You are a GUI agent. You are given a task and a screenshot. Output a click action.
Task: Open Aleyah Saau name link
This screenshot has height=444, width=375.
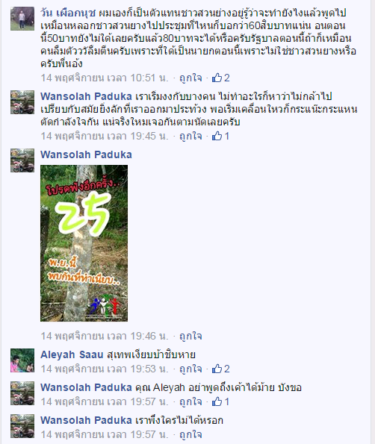[72, 354]
